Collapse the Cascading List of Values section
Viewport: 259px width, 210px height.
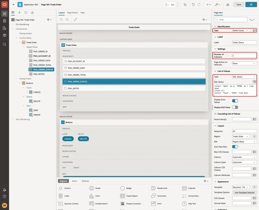pyautogui.click(x=215, y=114)
